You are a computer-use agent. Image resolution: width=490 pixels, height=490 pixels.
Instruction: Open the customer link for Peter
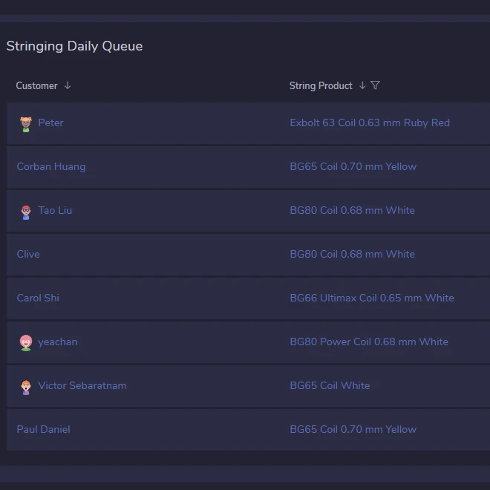50,122
